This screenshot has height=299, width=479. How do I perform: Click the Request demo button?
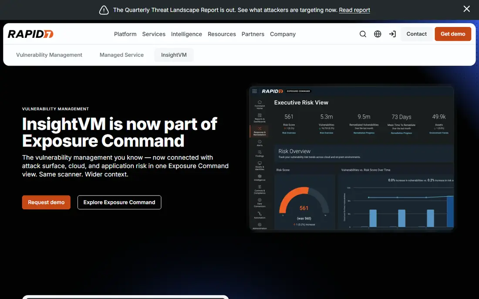coord(46,203)
